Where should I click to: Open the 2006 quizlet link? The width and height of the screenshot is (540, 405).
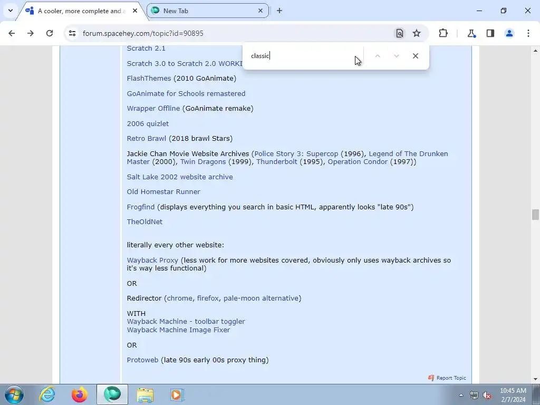[148, 123]
